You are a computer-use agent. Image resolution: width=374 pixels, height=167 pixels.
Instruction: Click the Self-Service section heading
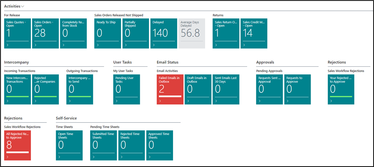pos(66,118)
